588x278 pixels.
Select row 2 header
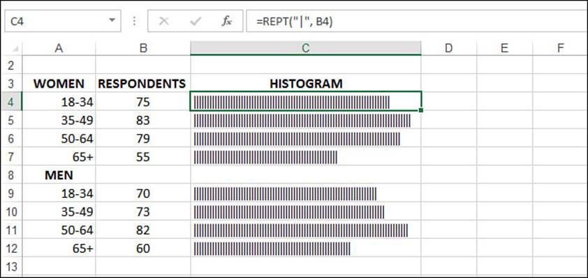click(x=11, y=65)
